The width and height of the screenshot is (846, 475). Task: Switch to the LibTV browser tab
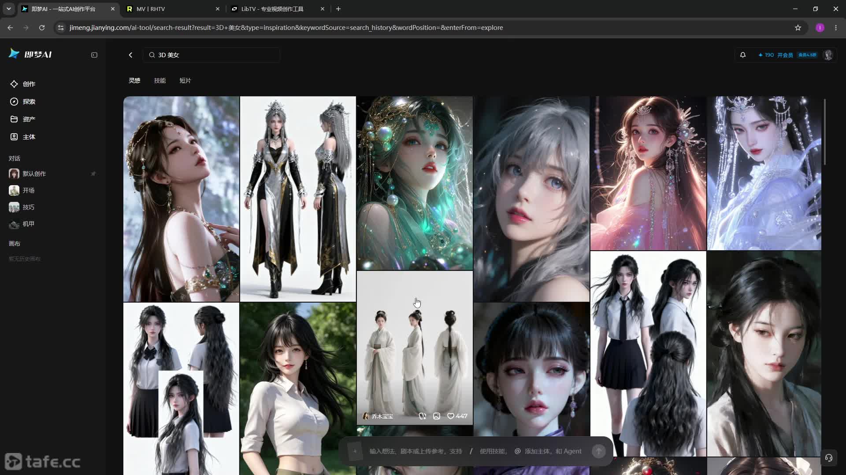[278, 9]
